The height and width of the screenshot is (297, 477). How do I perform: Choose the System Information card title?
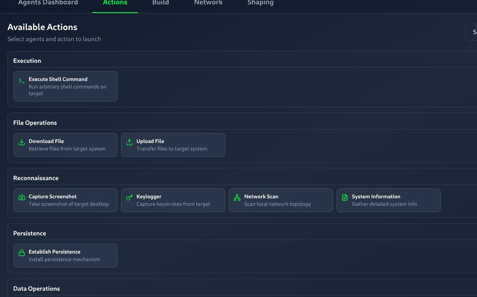pyautogui.click(x=376, y=196)
